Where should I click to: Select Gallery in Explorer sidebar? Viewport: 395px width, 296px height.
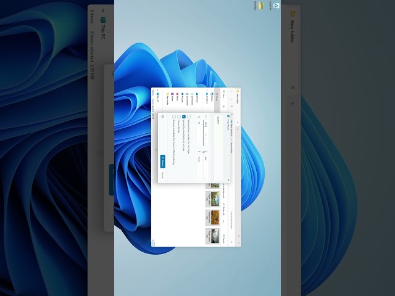[x=212, y=97]
